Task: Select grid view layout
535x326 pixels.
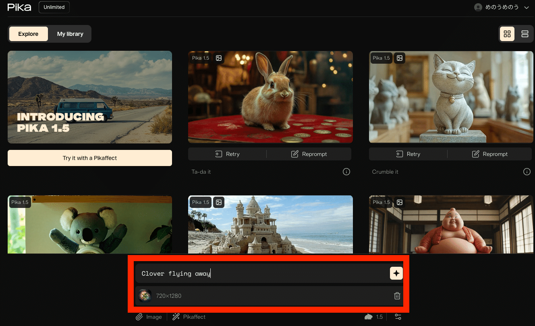Action: tap(507, 34)
